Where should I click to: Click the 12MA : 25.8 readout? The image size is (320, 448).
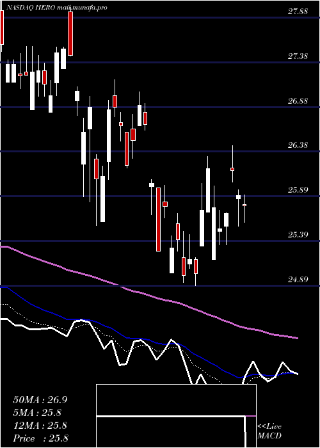coord(40,426)
